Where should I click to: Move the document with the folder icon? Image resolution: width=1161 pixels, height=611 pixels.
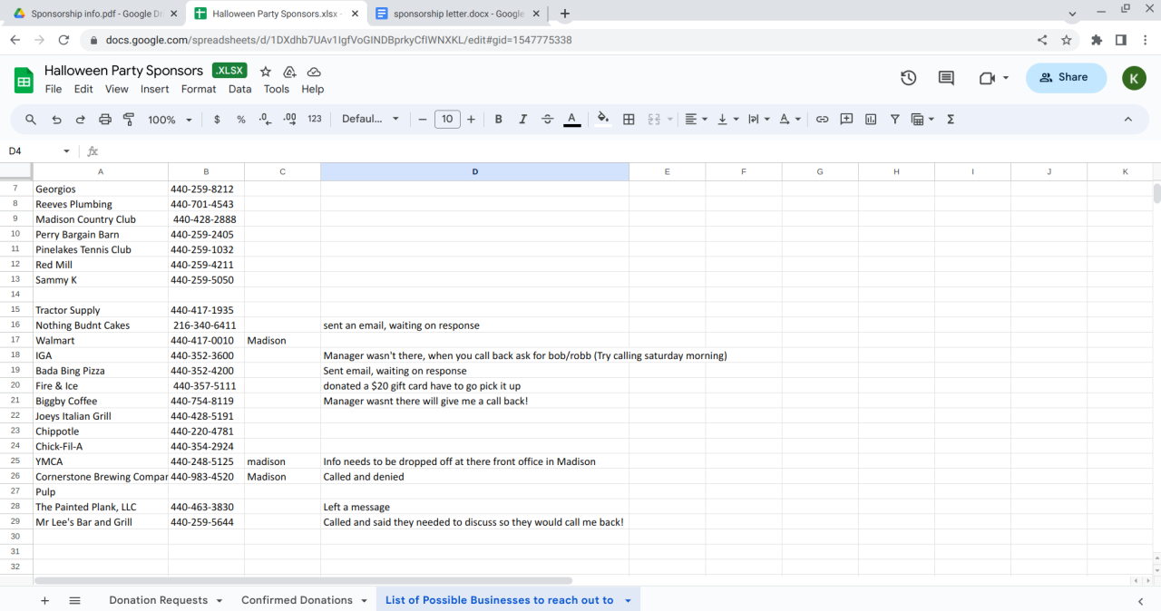(x=289, y=71)
